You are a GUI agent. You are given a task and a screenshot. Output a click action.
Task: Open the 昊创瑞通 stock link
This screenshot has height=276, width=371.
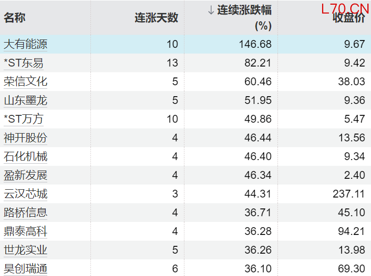[25, 269]
